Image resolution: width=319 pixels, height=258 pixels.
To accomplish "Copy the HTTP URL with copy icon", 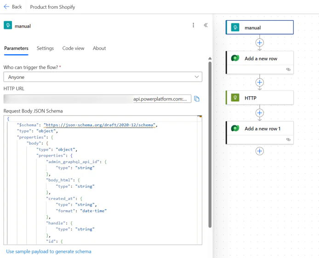I will 197,99.
